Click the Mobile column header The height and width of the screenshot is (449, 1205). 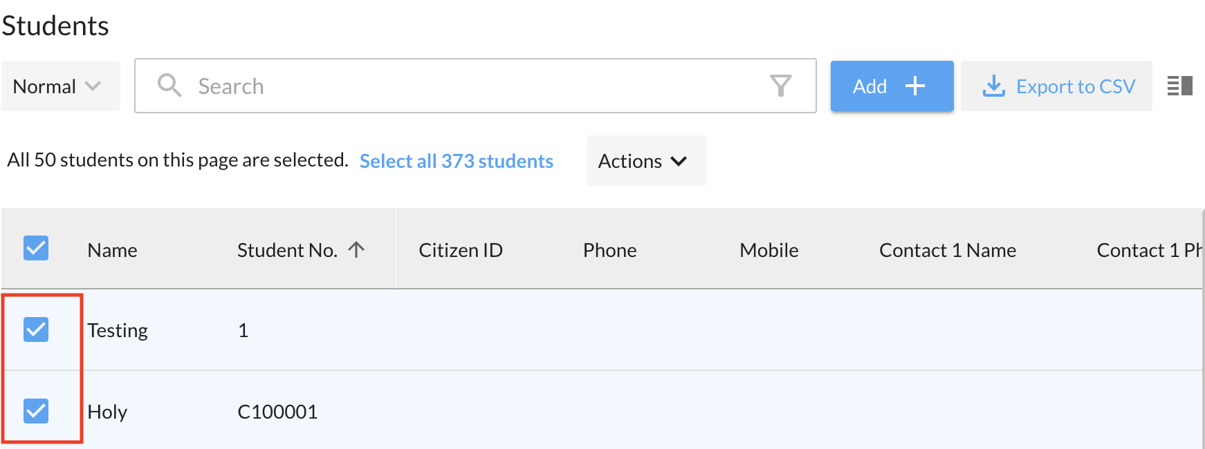tap(769, 250)
